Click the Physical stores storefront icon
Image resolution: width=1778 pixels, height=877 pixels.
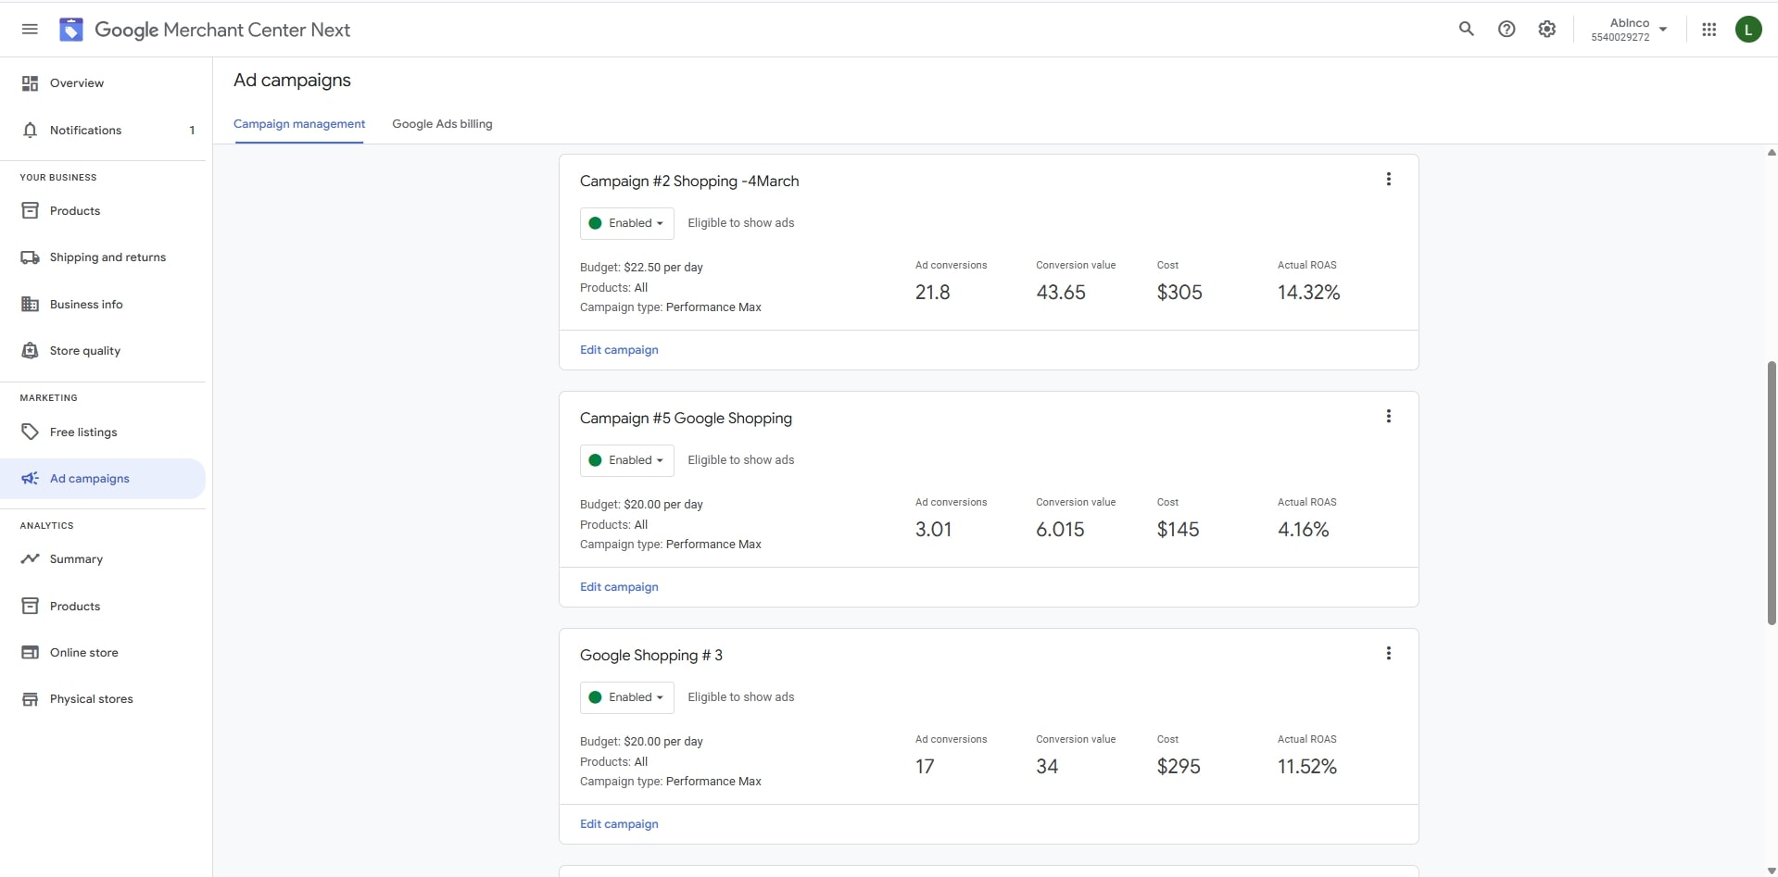[x=30, y=699]
